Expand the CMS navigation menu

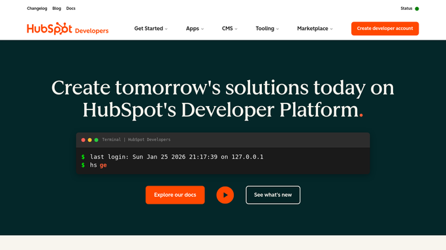tap(230, 29)
